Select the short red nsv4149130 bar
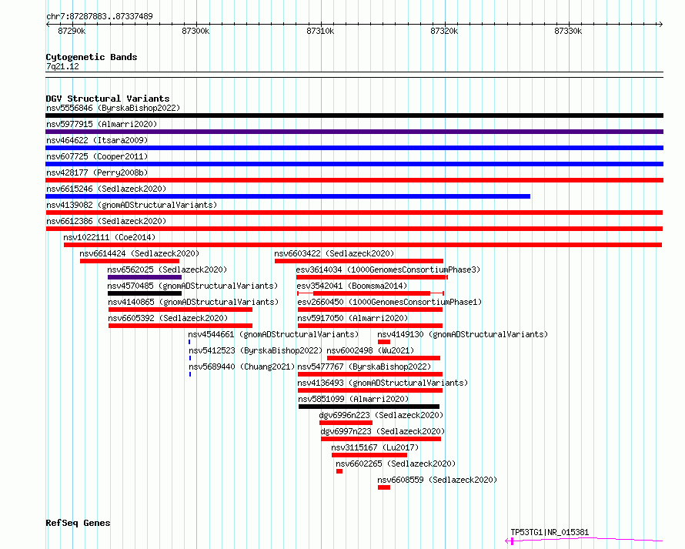This screenshot has height=549, width=685. coord(384,342)
